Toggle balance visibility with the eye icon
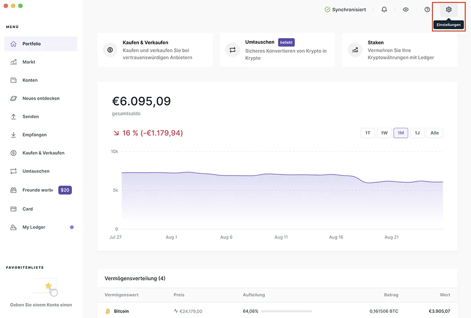 tap(406, 9)
